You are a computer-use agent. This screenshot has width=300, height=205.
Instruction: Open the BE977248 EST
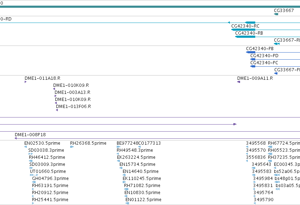click(x=127, y=143)
